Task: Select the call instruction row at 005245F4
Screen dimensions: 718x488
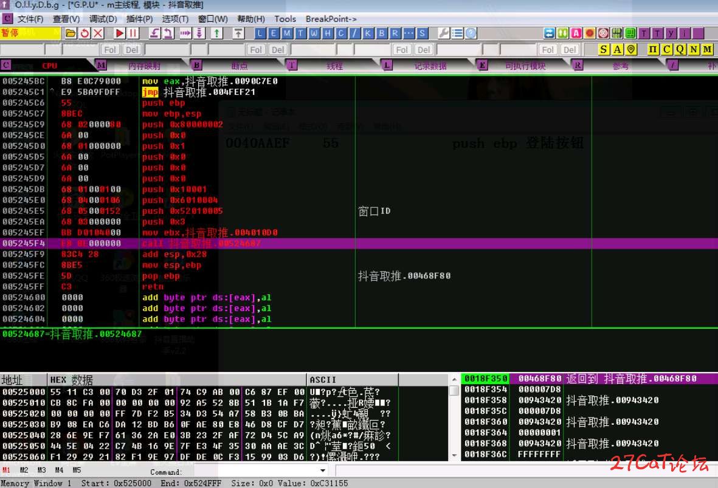Action: tap(359, 244)
